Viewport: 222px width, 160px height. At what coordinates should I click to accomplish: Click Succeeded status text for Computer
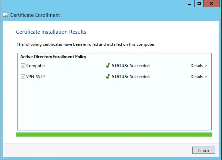(140, 66)
